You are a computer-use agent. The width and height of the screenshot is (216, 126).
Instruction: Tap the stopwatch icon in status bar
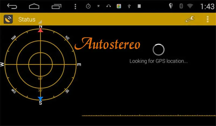88,6
